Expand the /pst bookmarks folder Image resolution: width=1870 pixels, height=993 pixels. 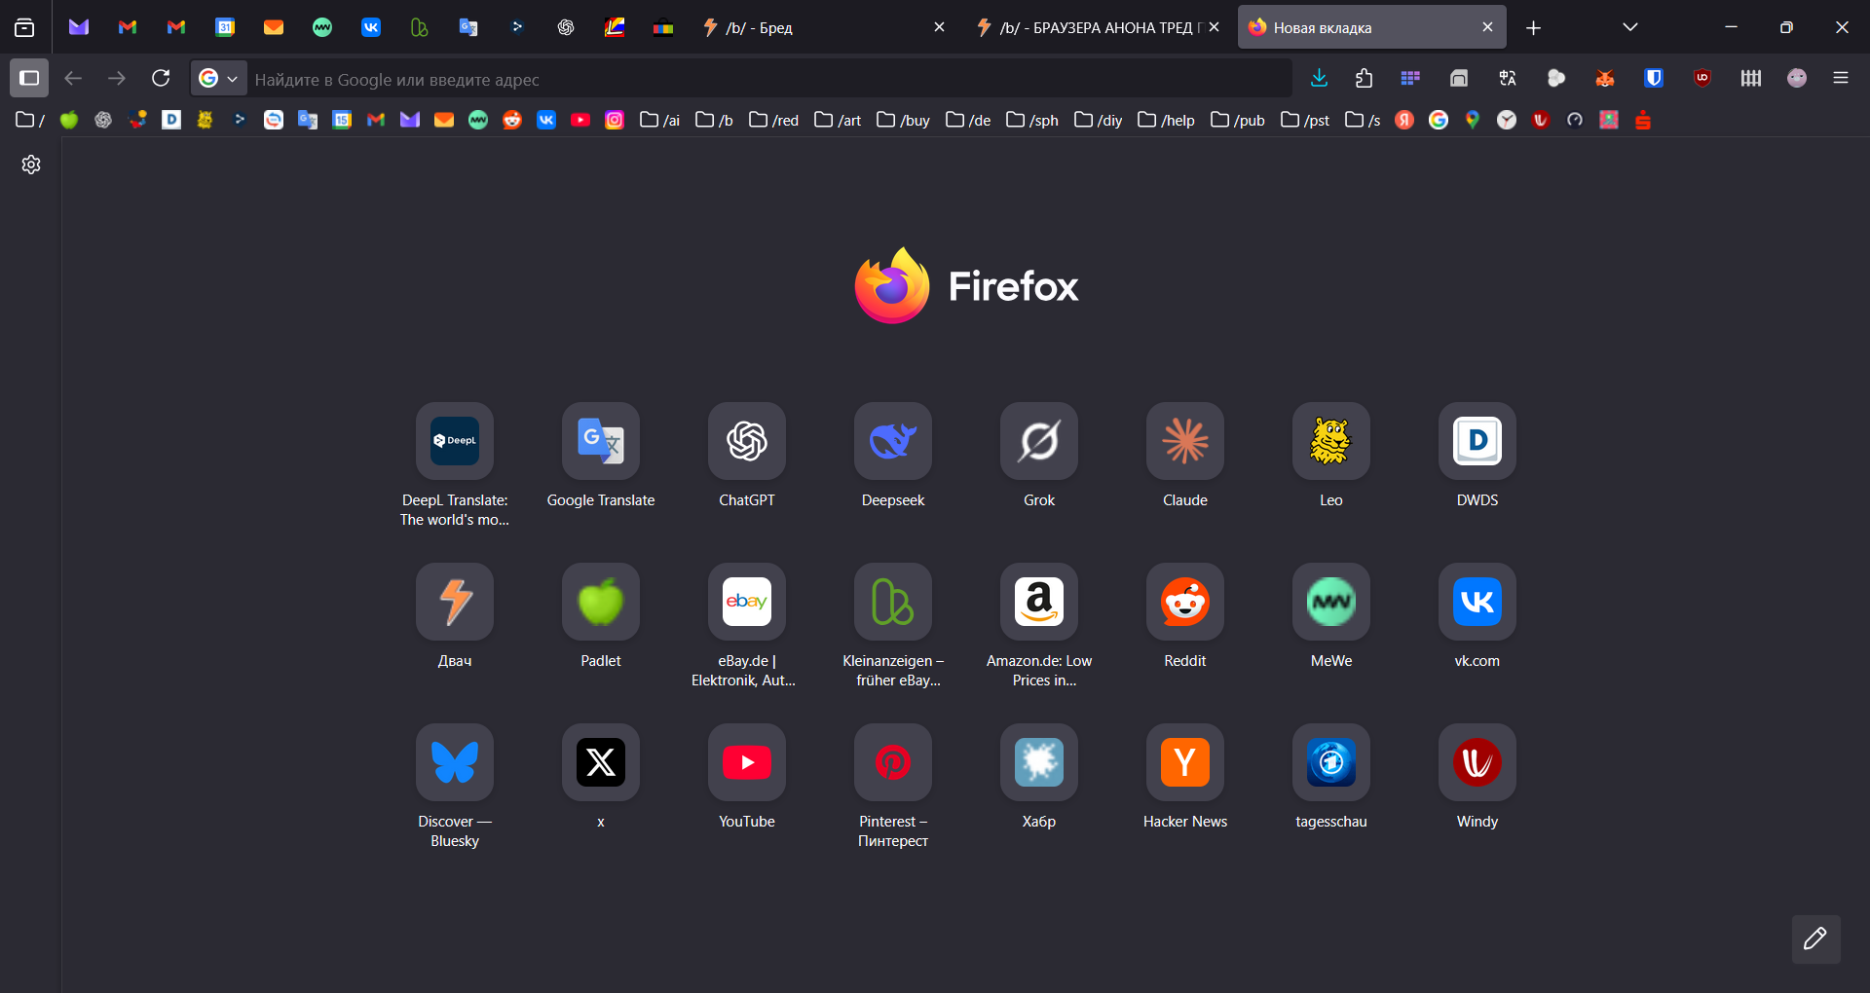[1306, 120]
